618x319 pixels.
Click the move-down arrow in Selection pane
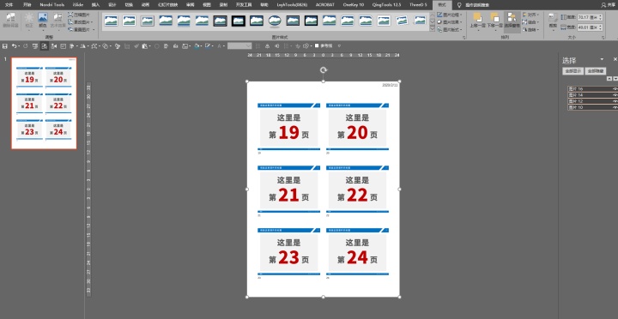[615, 79]
